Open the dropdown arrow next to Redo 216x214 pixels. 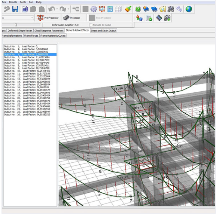[x=69, y=9]
